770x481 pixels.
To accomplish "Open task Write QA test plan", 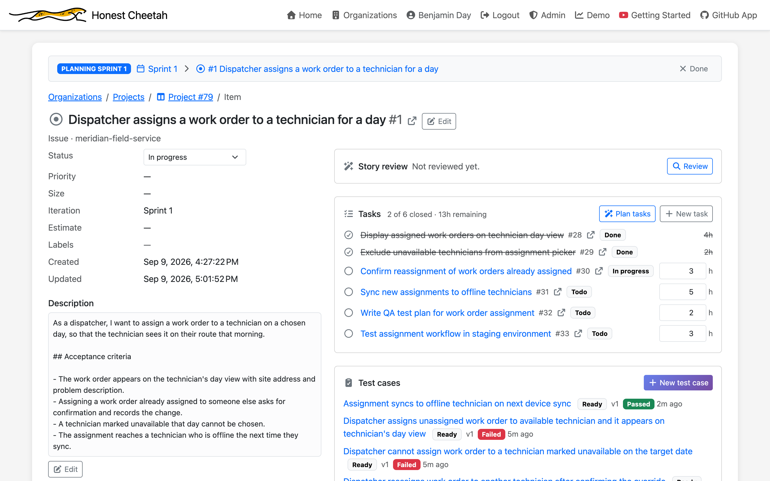I will [447, 313].
